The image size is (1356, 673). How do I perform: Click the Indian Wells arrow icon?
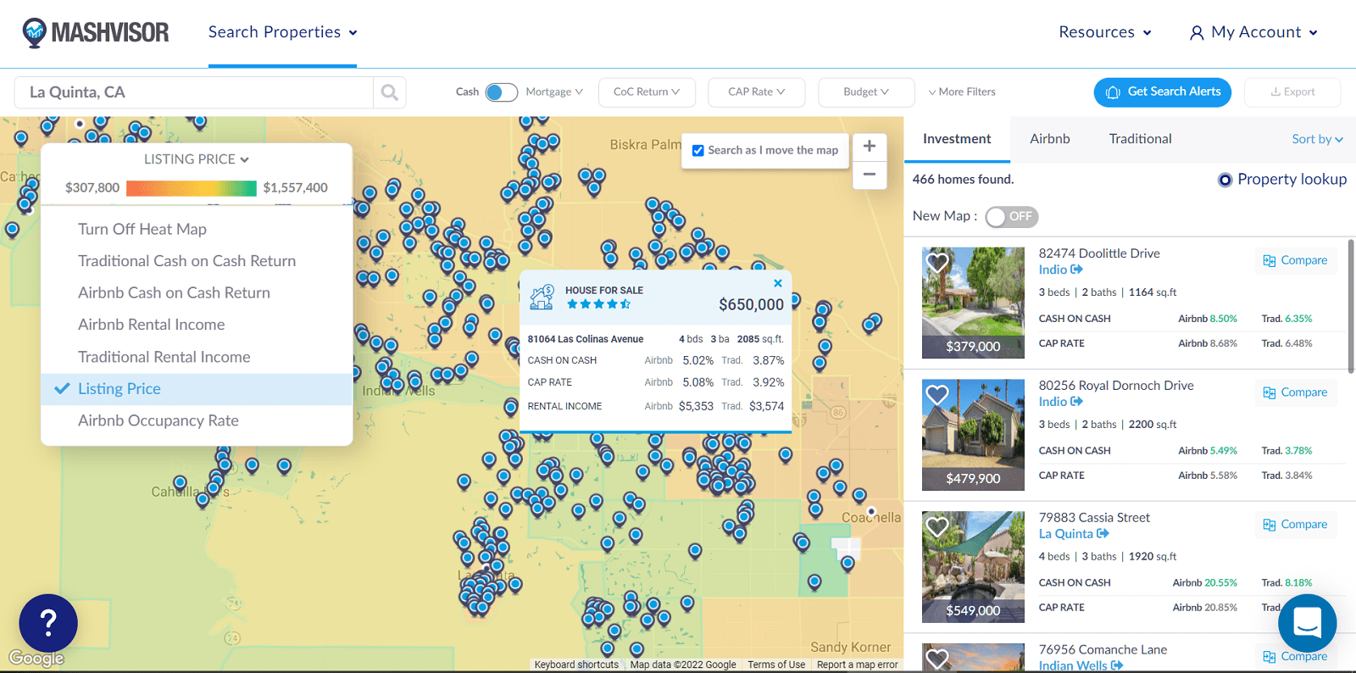tap(1117, 666)
